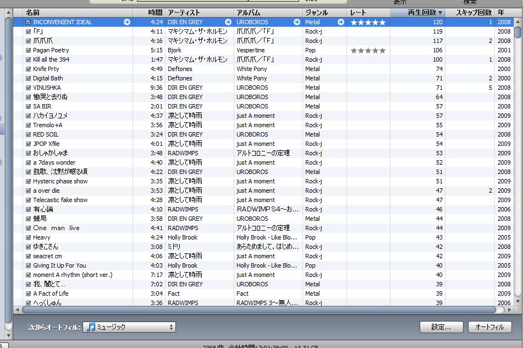Uncheck the INCONVENIENT IDEAL checkbox
The image size is (523, 348).
[29, 23]
